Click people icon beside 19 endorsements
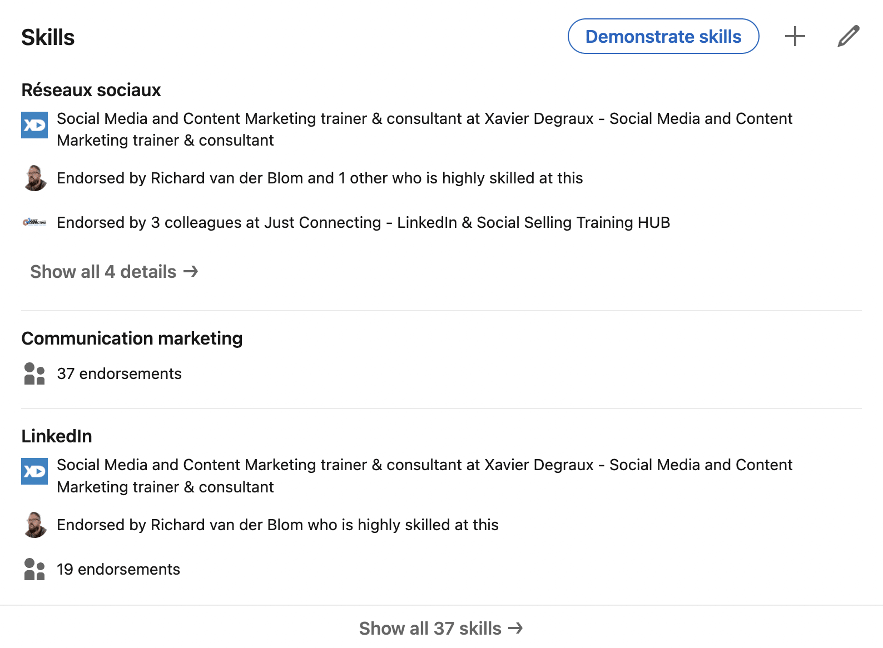 tap(34, 569)
